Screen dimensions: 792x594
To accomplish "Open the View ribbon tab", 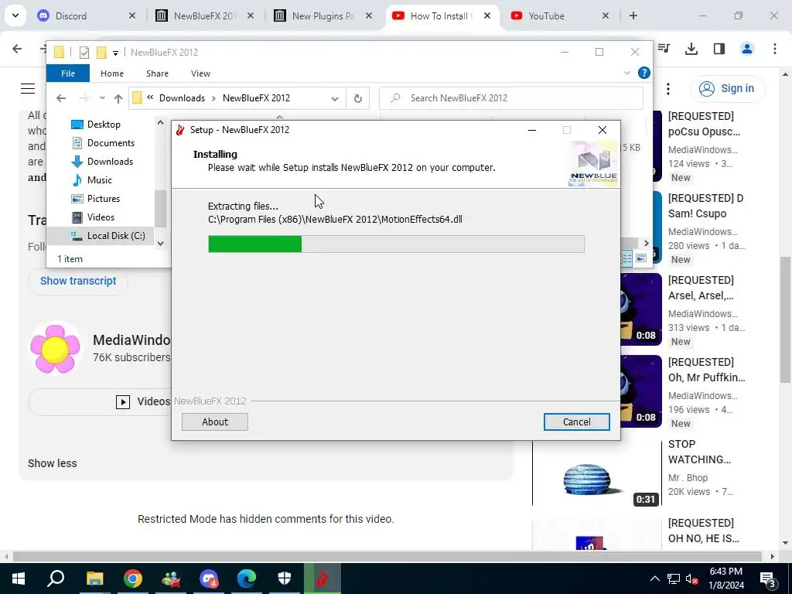I will [200, 73].
